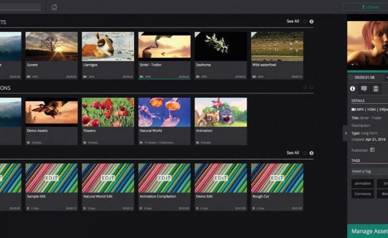Viewport: 388px width, 238px height.
Task: Switch to the comments tab
Action: coord(364,89)
